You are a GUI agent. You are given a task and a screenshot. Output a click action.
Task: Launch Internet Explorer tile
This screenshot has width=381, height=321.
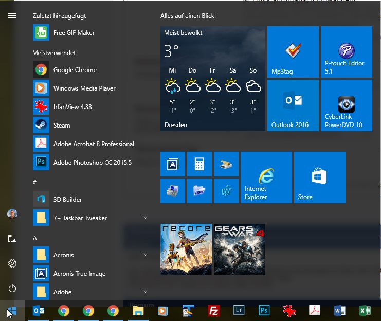tap(266, 177)
